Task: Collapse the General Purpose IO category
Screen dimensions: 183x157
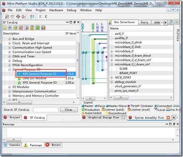Action: pos(9,69)
